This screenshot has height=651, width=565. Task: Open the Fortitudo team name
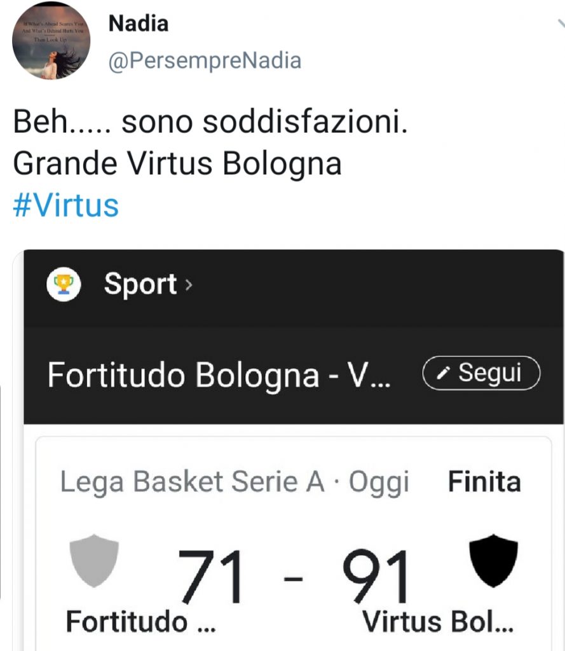(141, 621)
